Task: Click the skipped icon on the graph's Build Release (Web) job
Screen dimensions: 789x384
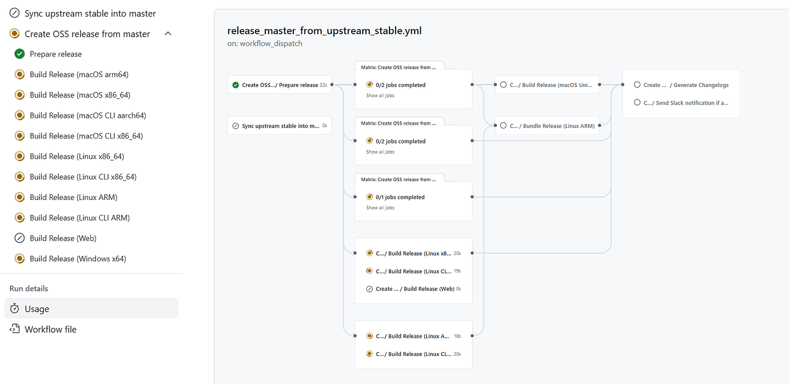Action: pyautogui.click(x=369, y=289)
